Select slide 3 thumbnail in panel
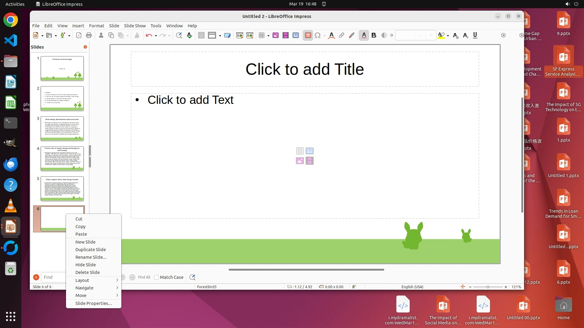This screenshot has height=328, width=584. click(62, 128)
